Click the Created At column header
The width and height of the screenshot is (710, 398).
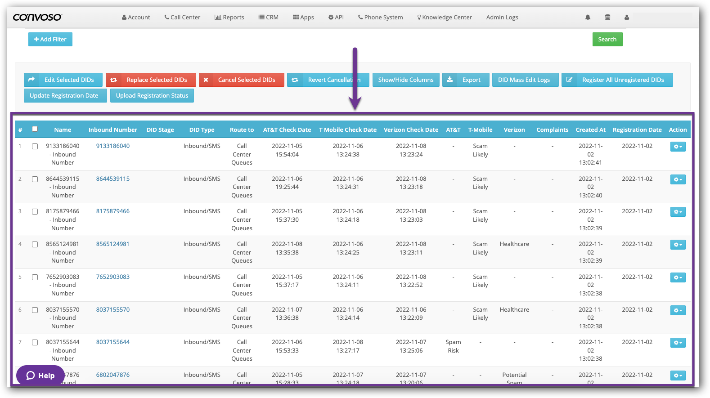click(591, 130)
